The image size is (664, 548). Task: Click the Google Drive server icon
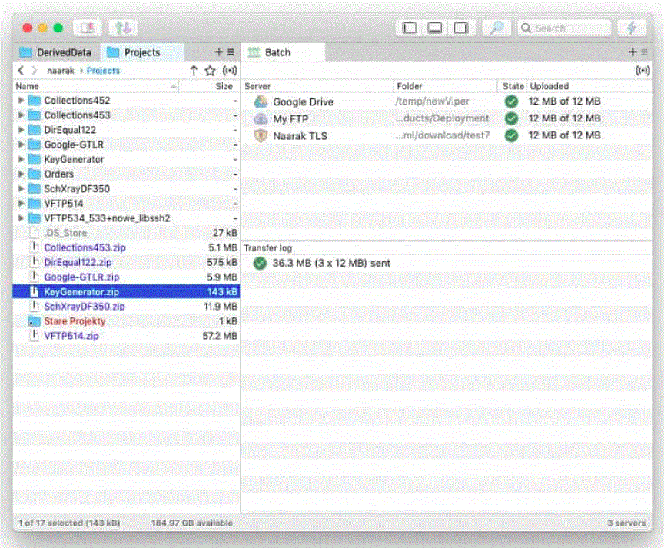click(x=261, y=101)
